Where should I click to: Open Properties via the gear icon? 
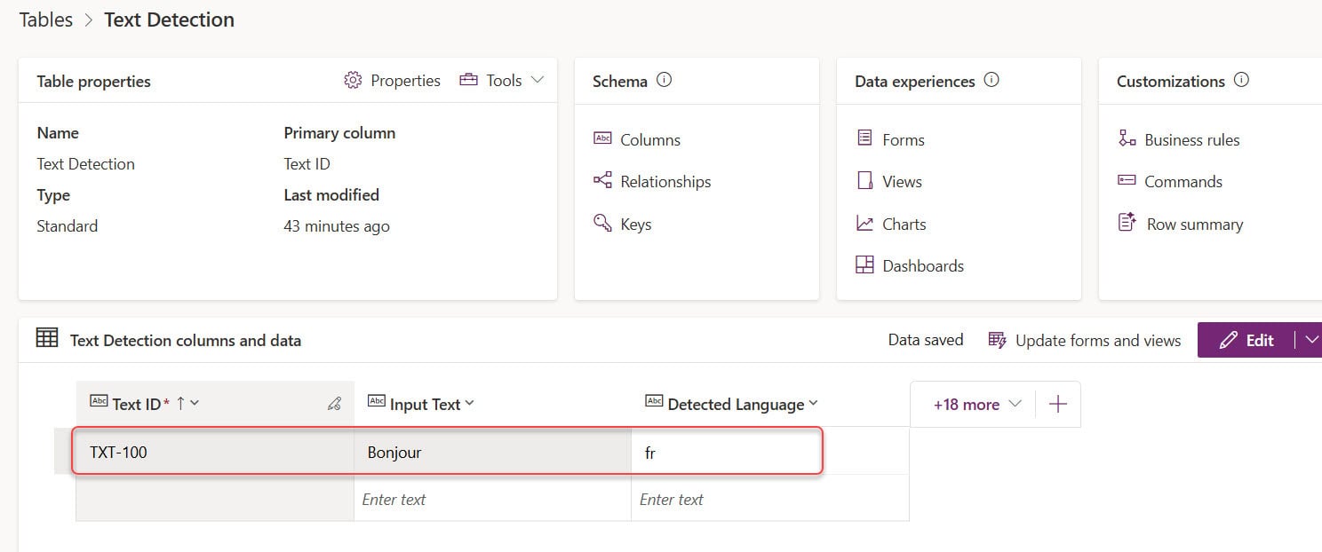[353, 81]
